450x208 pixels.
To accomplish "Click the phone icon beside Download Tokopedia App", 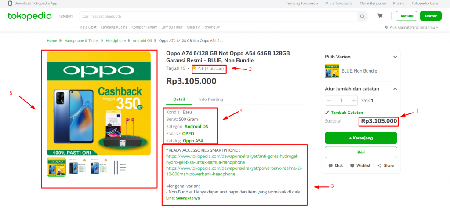I will 10,4.
